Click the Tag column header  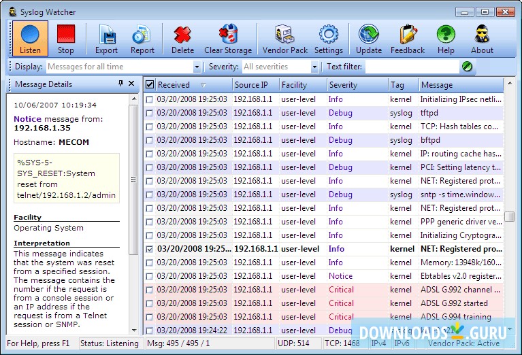point(404,85)
